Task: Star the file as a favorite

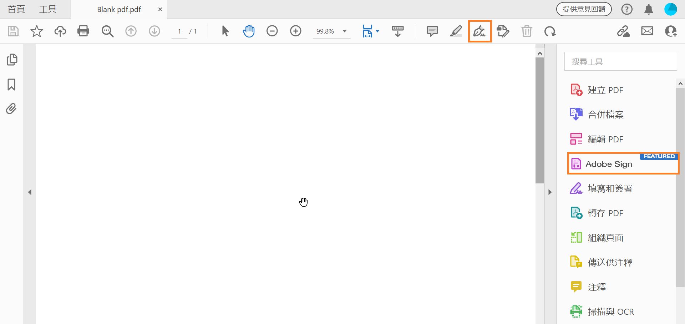Action: [37, 31]
